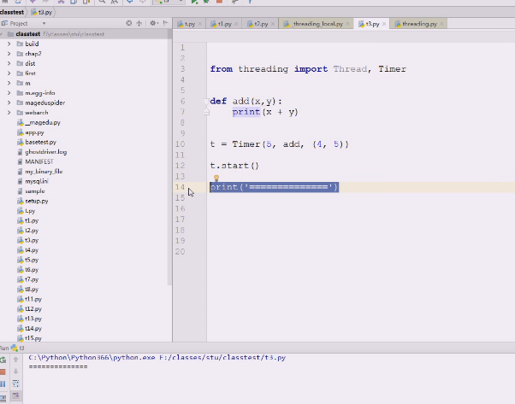Expand the webarch folder

coord(9,113)
